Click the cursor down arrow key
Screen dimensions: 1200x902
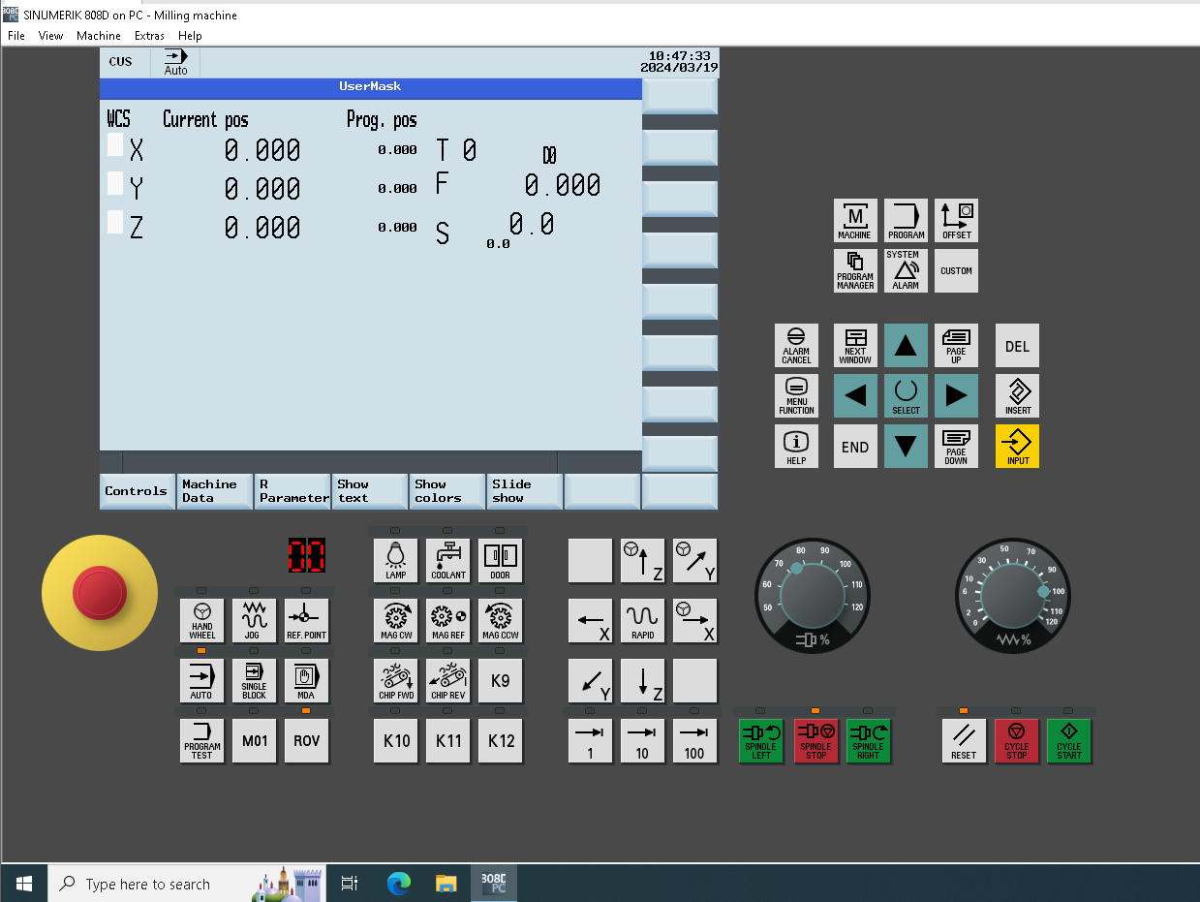click(x=906, y=447)
